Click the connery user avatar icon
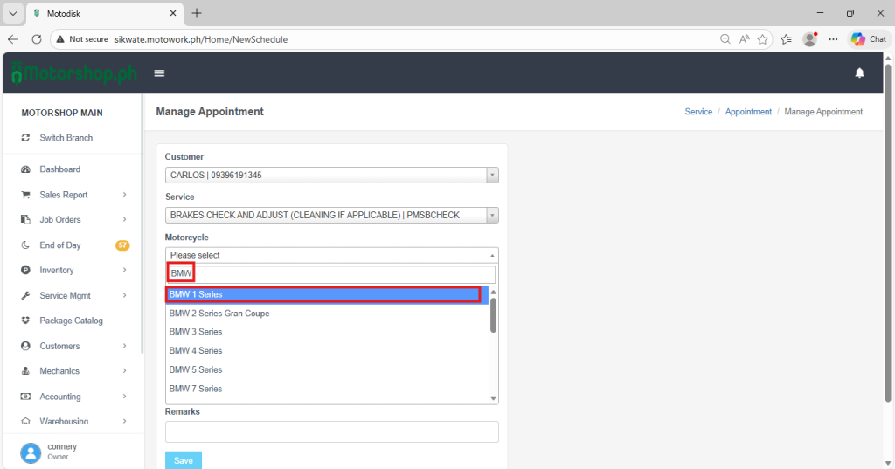 tap(31, 452)
